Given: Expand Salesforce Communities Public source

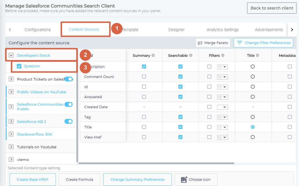Looking at the screenshot, I should pos(11,107).
